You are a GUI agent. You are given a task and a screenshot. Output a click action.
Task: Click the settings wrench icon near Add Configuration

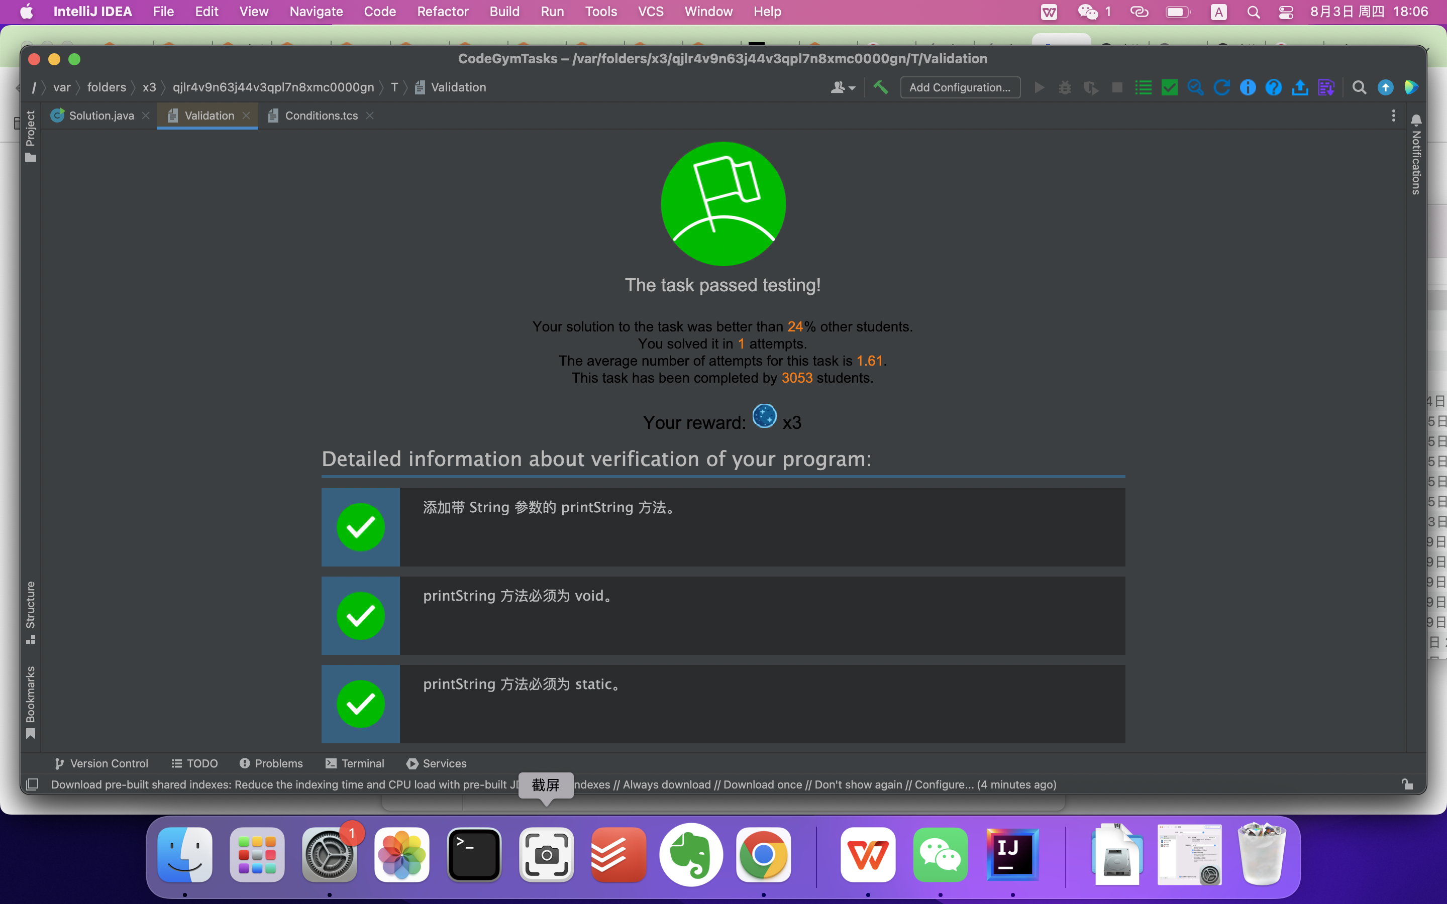coord(880,87)
